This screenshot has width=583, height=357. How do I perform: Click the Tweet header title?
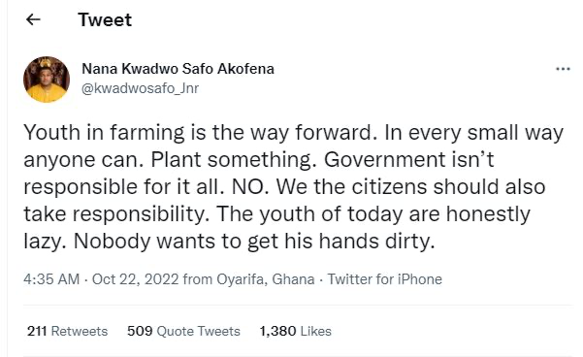[x=105, y=19]
